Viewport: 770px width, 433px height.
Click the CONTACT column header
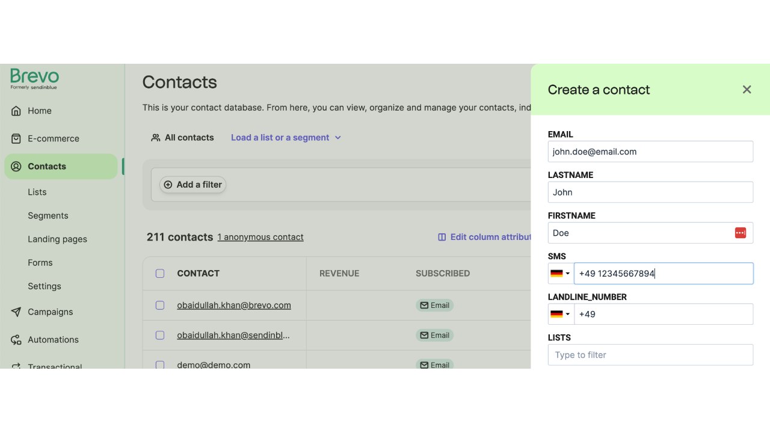[198, 274]
